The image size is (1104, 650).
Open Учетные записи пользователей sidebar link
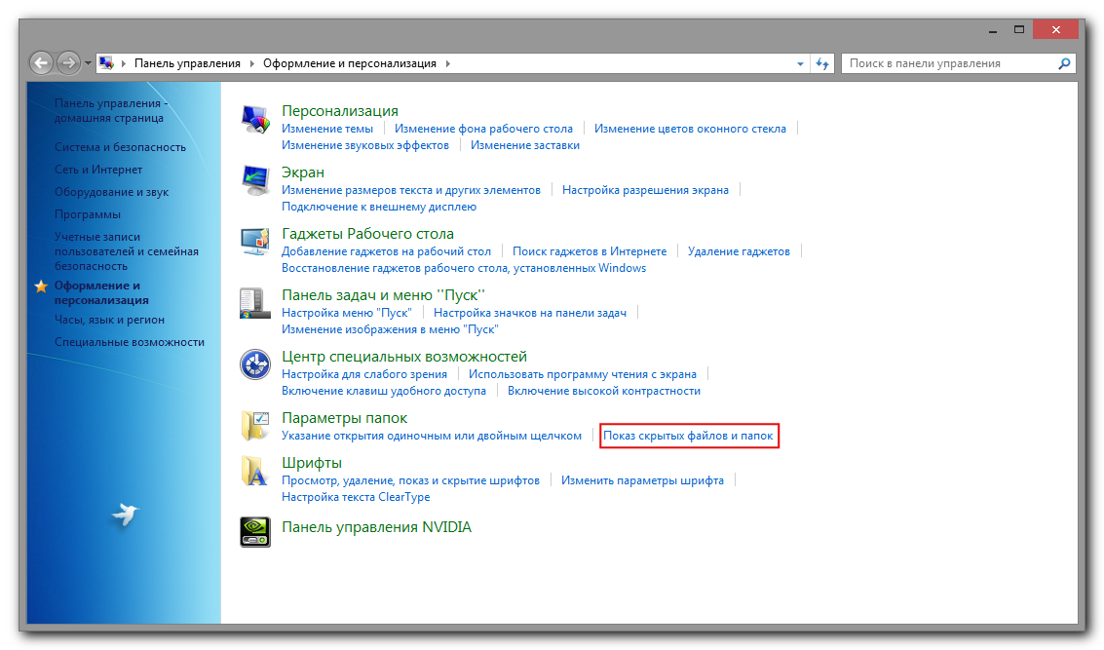(x=127, y=251)
